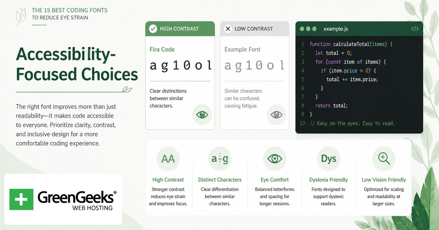The height and width of the screenshot is (230, 439).
Task: Click 'THE 15 BEST CODING FONTS' title
Action: tap(69, 10)
